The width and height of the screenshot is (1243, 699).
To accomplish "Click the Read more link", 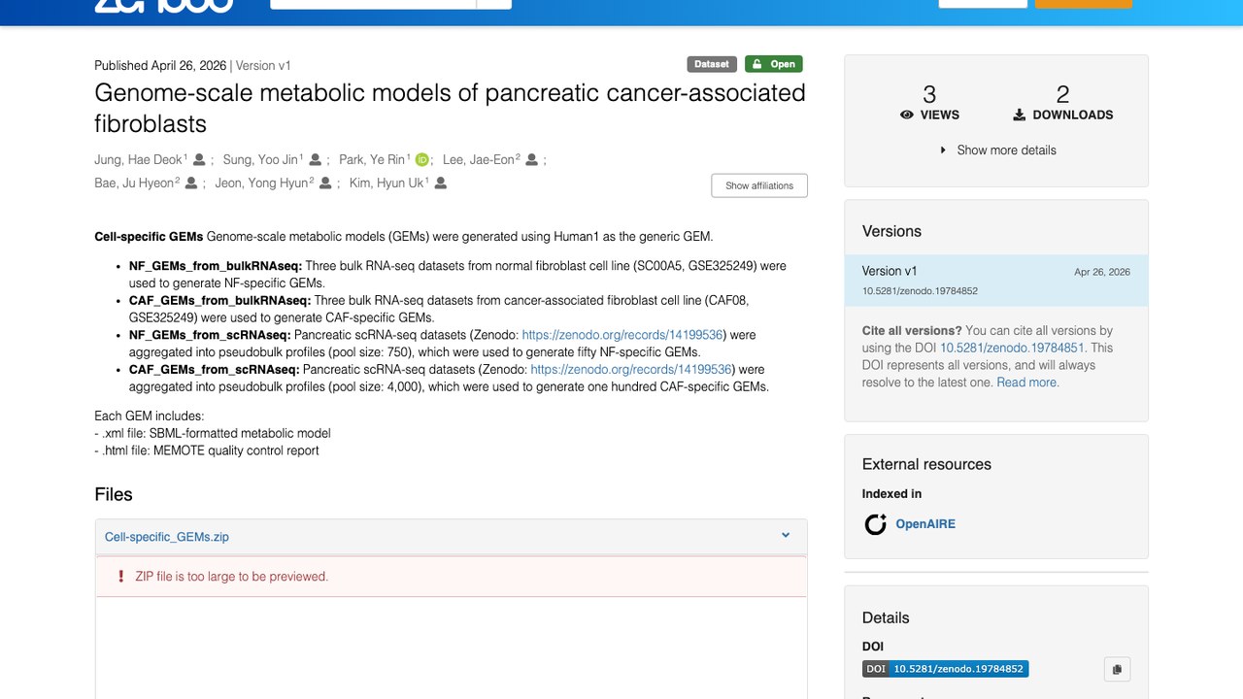I will 1027,383.
